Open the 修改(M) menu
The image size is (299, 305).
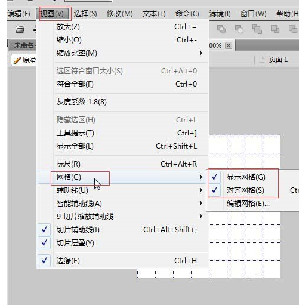(x=120, y=14)
